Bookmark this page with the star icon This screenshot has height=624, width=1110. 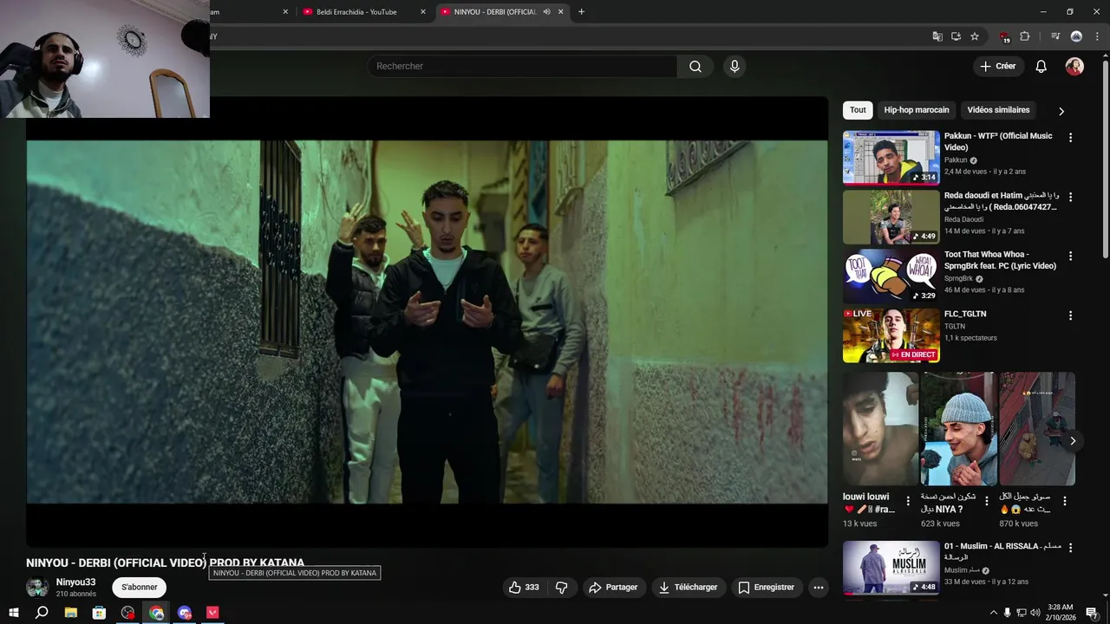tap(975, 36)
